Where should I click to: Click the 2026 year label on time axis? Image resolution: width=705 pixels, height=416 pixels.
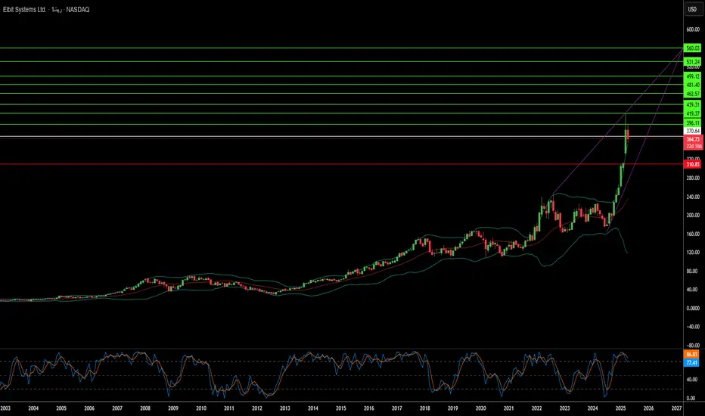tap(648, 408)
